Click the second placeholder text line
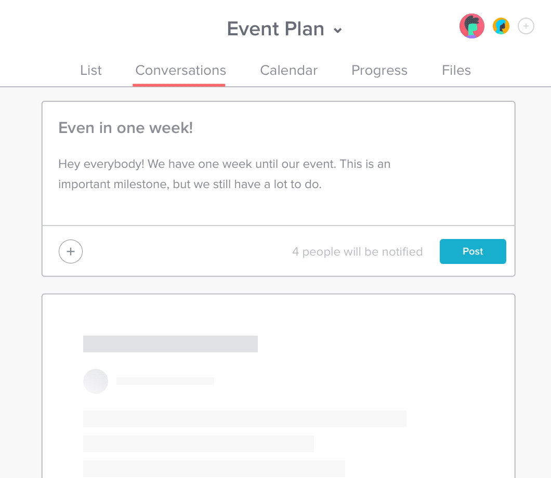551x478 pixels. pyautogui.click(x=199, y=444)
